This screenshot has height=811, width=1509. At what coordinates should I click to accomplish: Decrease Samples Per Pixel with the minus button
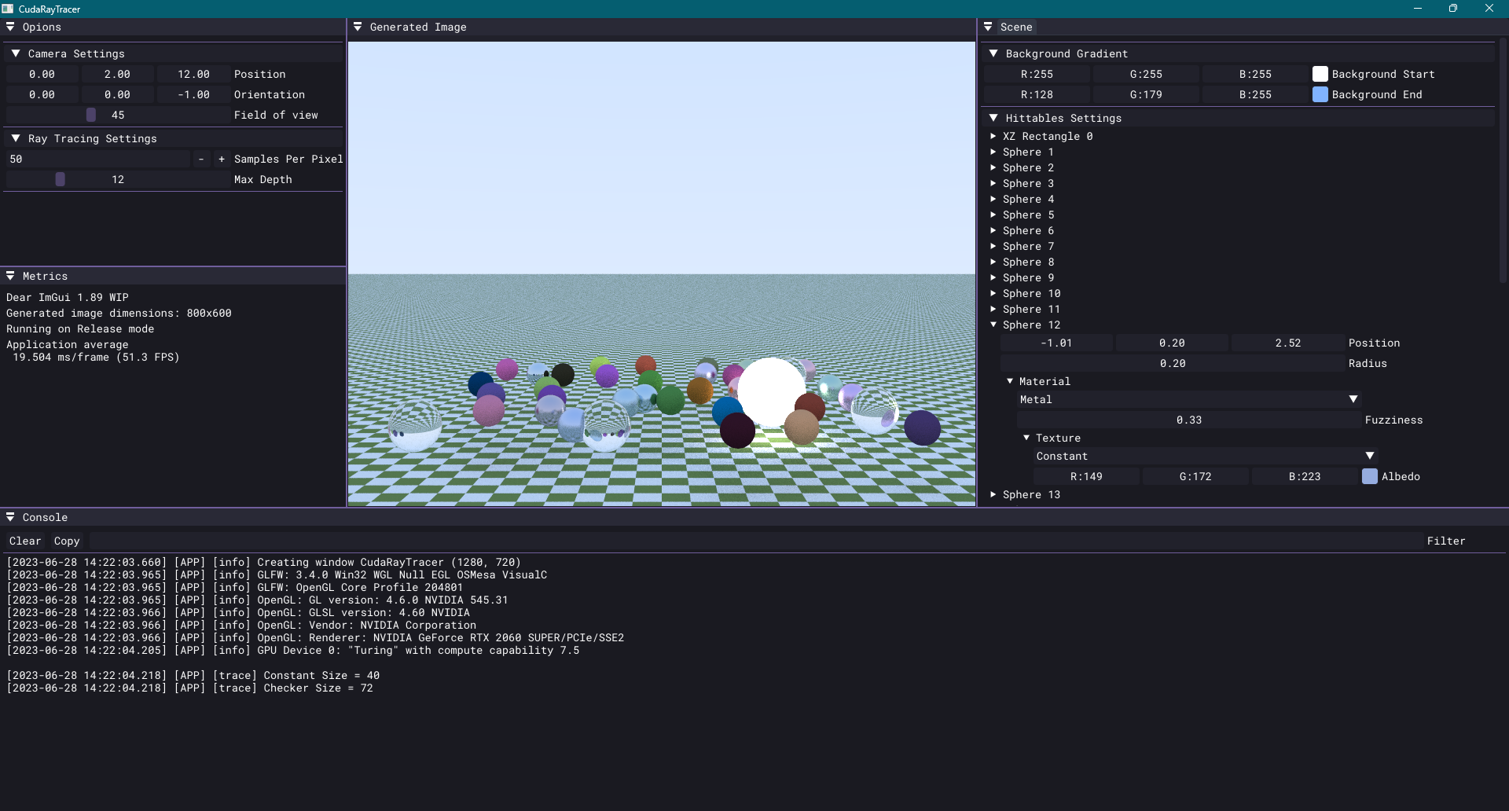pos(201,159)
